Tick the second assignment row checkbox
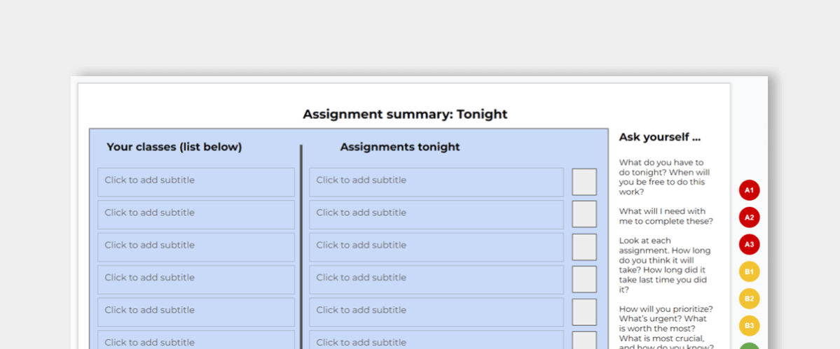840x349 pixels. coord(584,214)
